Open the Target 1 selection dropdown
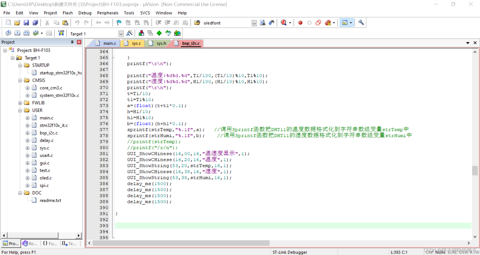 click(x=121, y=33)
